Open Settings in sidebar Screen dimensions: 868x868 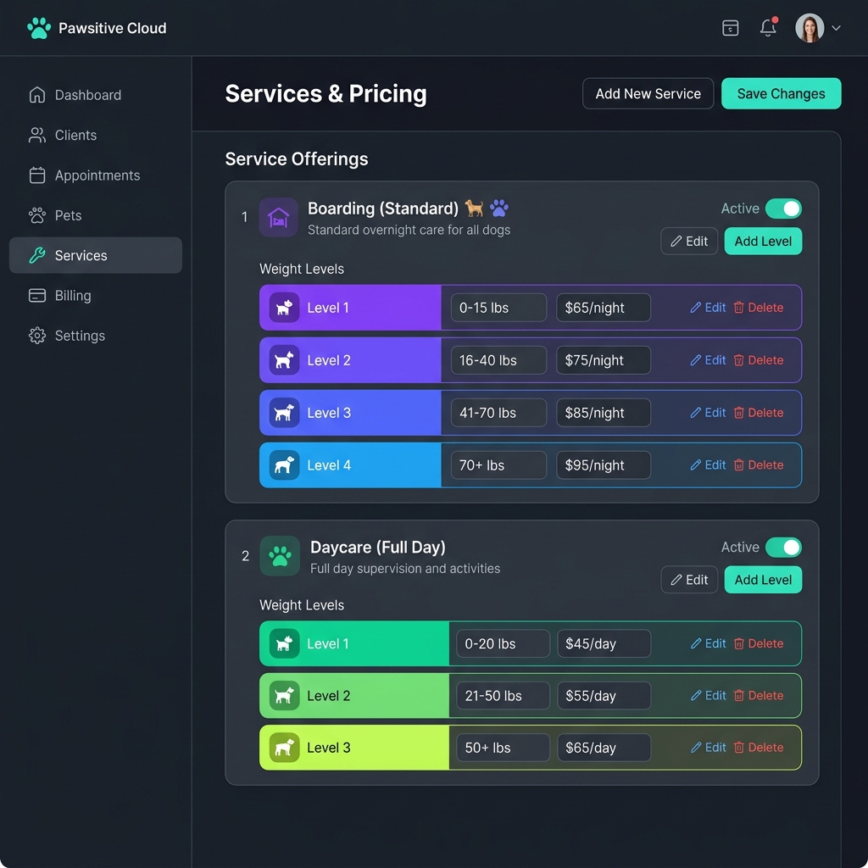point(96,336)
